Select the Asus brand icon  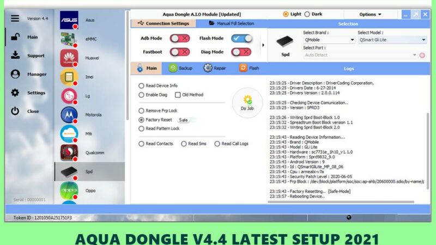point(69,20)
